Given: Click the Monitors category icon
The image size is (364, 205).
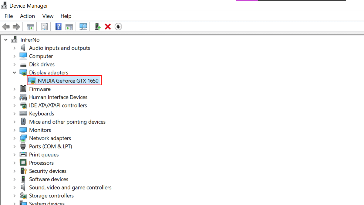Looking at the screenshot, I should 23,130.
